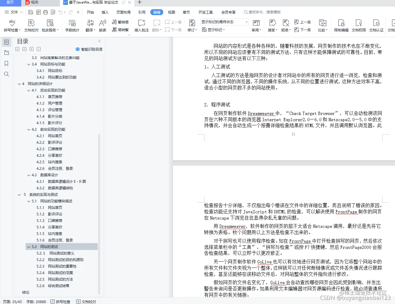Click the 查找命令、搜索模板 search box
395x304 pixels.
point(262,12)
